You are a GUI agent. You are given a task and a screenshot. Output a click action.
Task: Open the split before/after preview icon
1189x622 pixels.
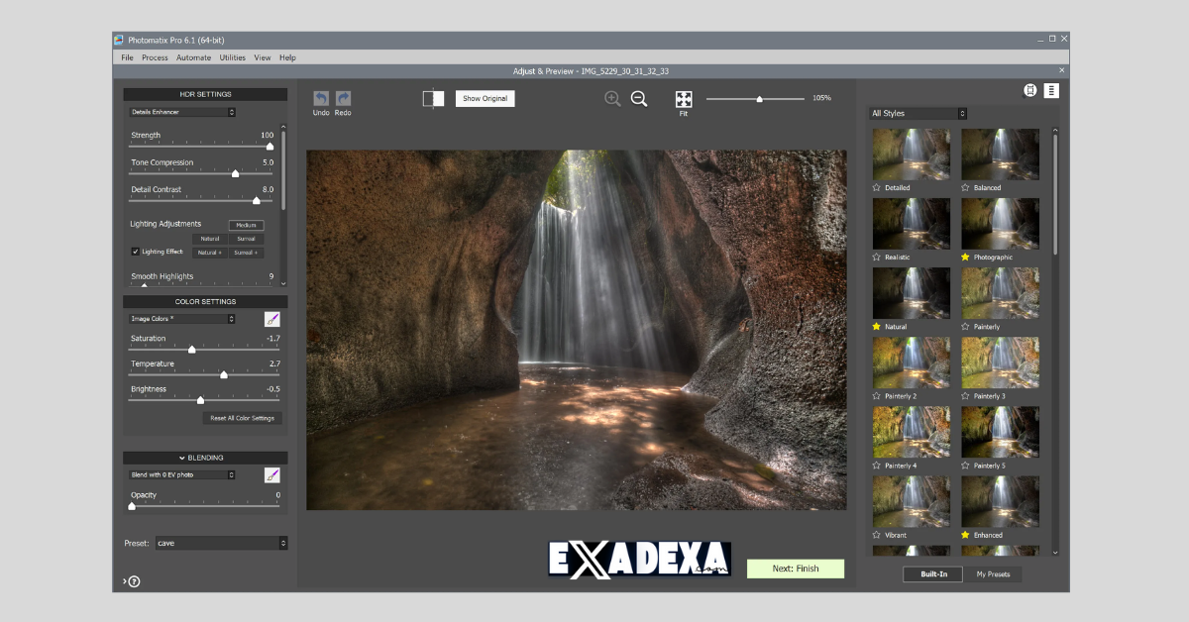click(432, 98)
